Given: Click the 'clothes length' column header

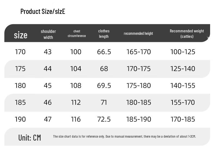Looking at the screenshot, I should pos(104,33).
